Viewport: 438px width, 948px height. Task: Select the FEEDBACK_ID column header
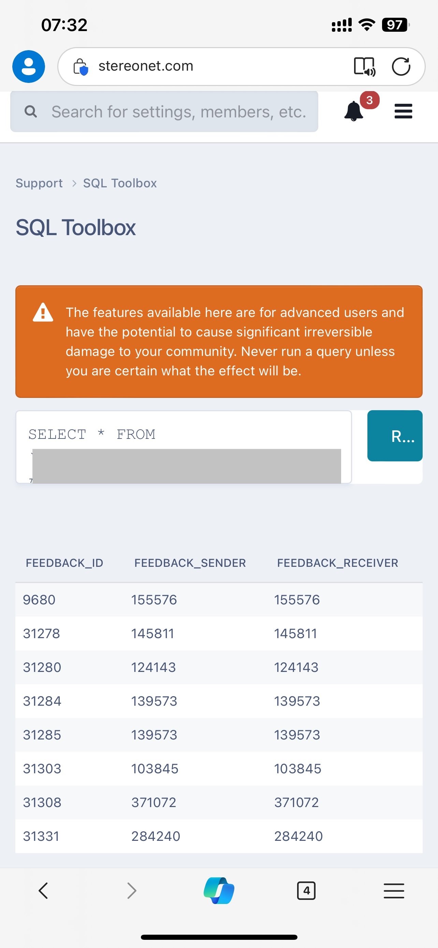(x=64, y=563)
